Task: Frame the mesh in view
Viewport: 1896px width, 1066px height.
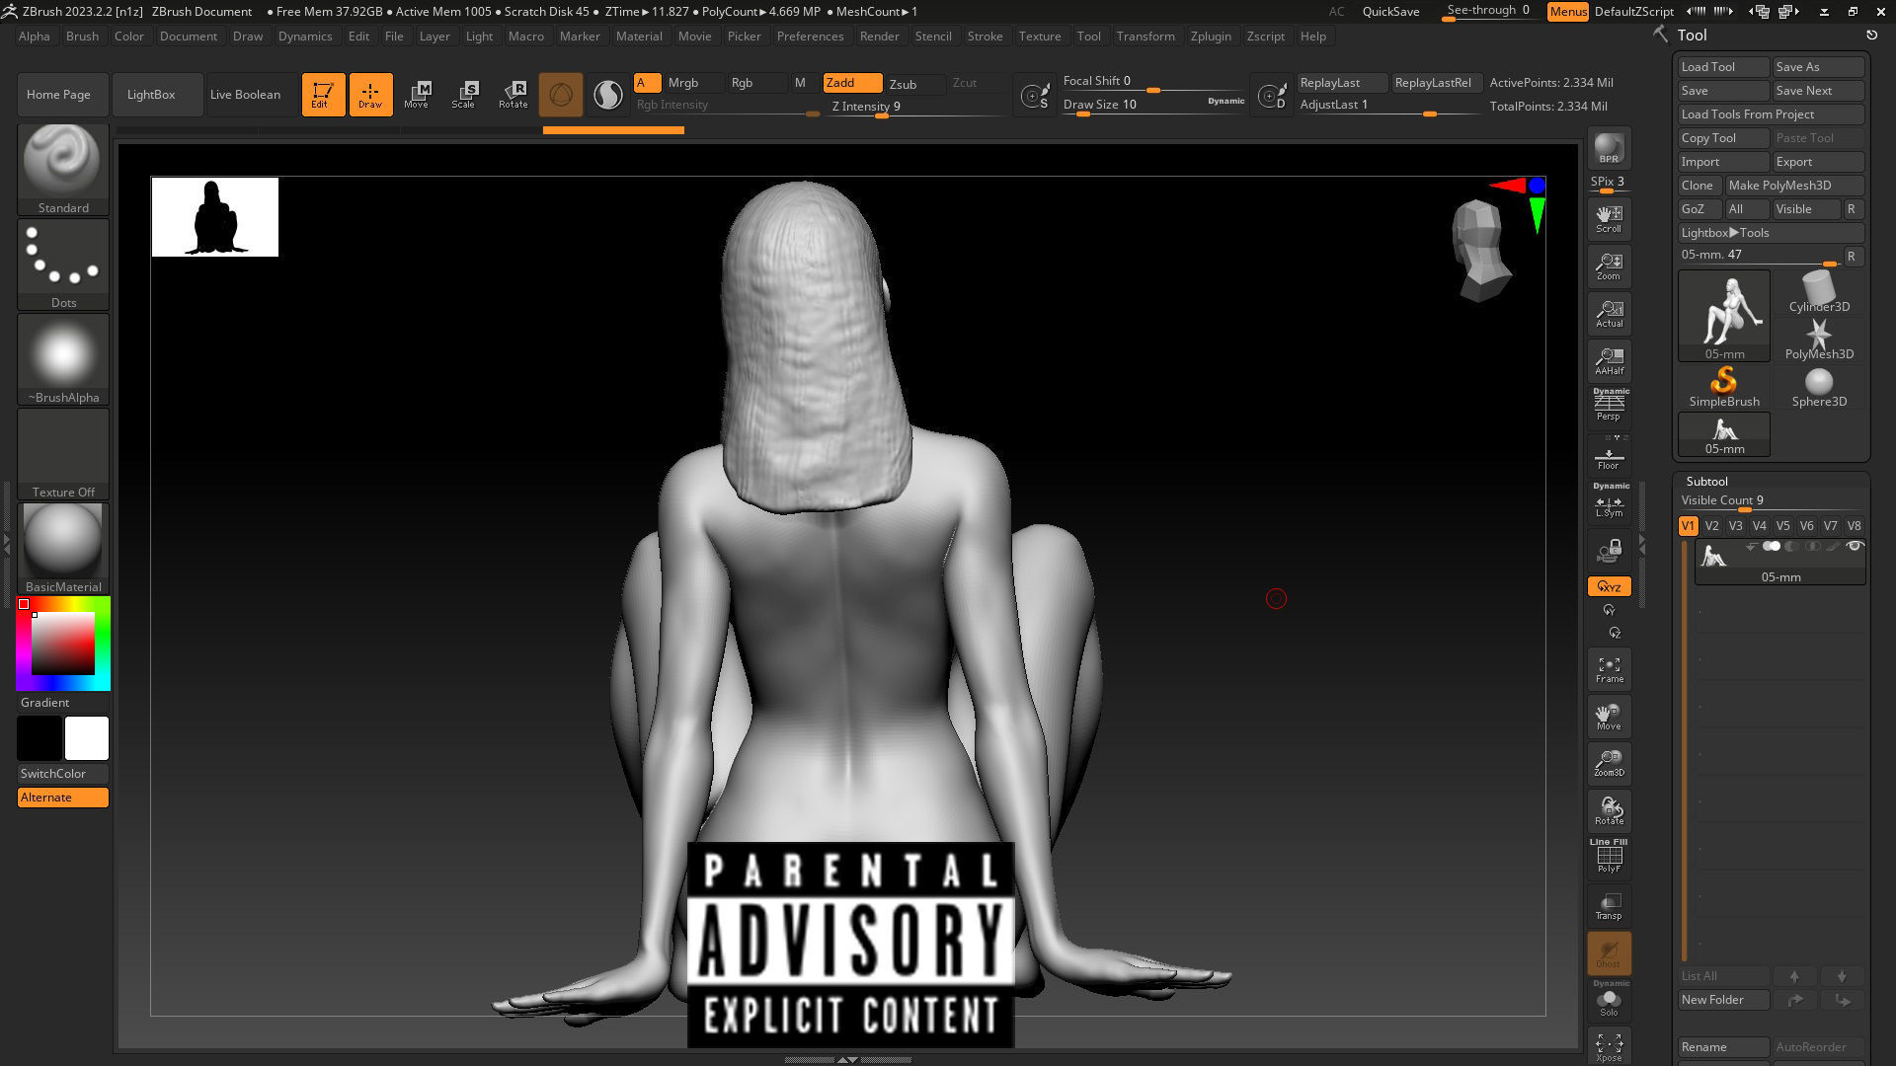Action: [x=1609, y=669]
